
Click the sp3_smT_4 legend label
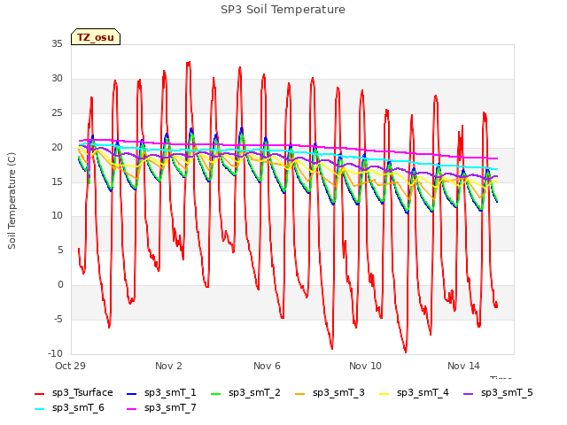pyautogui.click(x=423, y=392)
